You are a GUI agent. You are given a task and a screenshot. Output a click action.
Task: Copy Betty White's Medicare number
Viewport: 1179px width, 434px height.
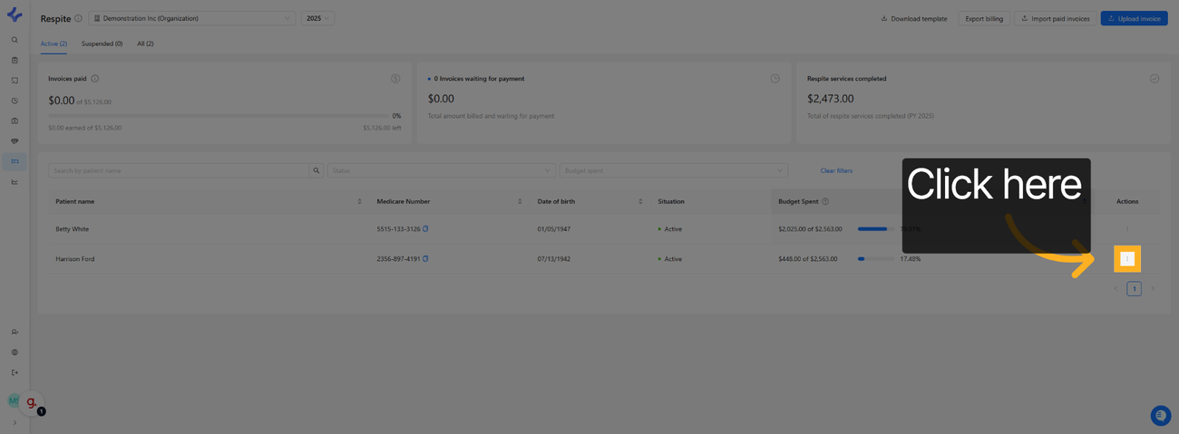[x=425, y=229]
